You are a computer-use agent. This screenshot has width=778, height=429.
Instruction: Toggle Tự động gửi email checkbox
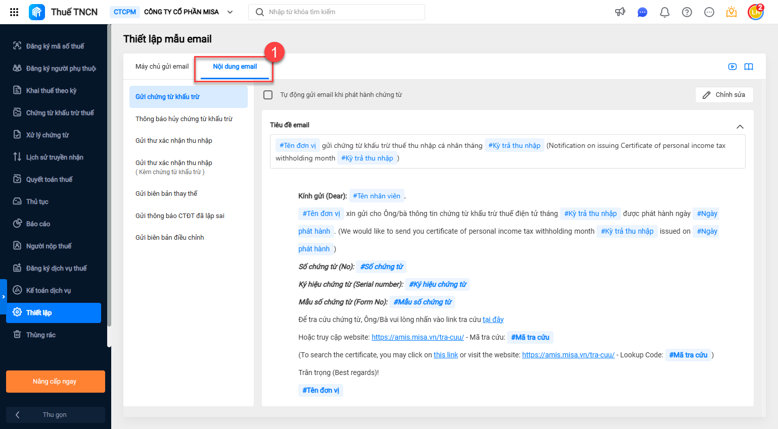(x=268, y=95)
